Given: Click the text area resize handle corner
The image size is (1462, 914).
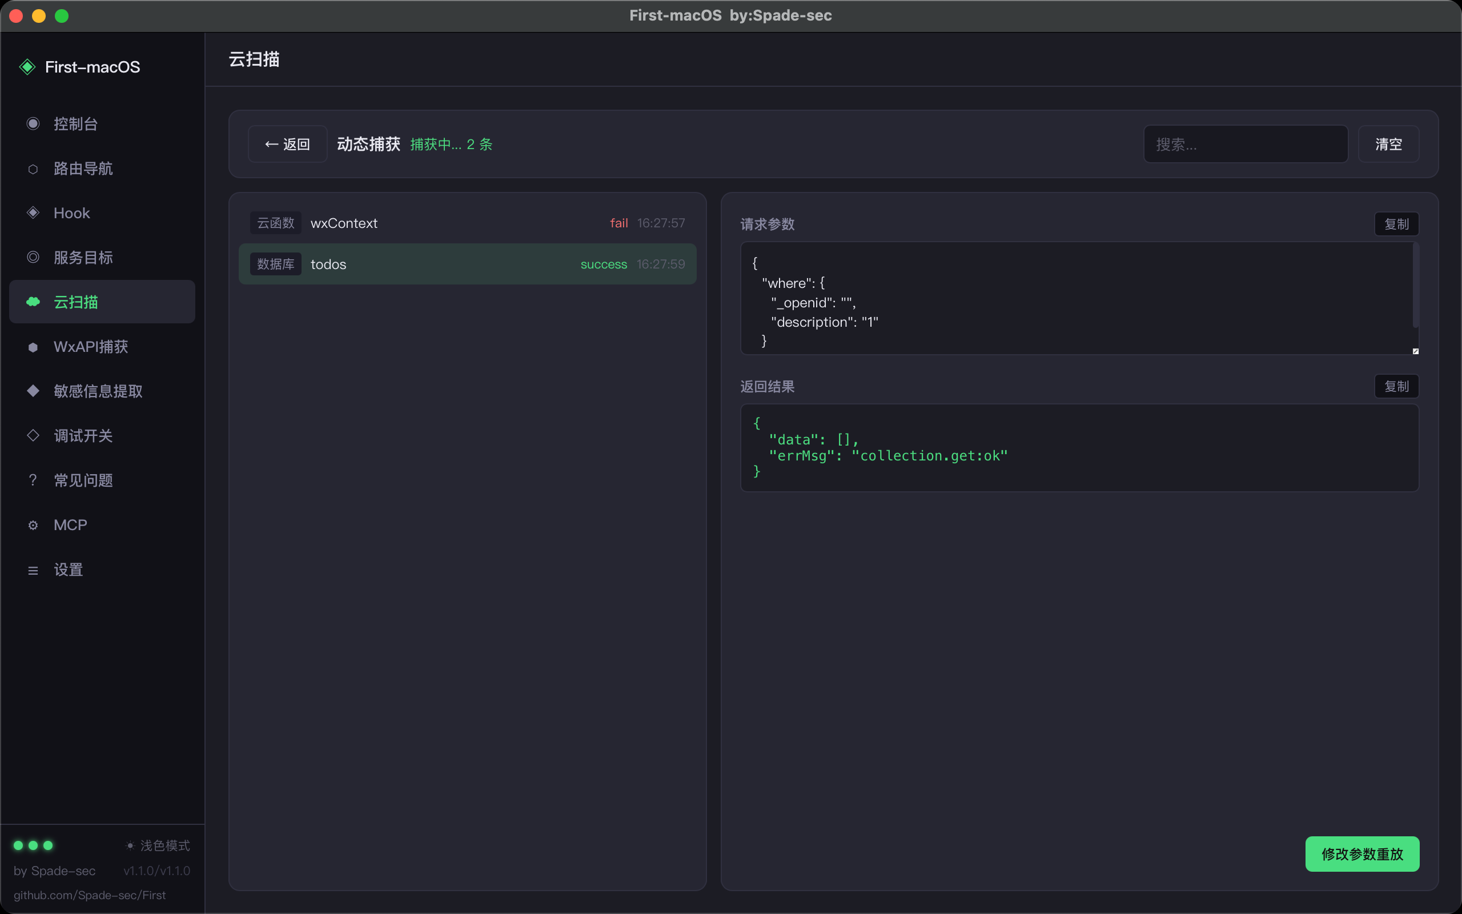Looking at the screenshot, I should 1415,351.
